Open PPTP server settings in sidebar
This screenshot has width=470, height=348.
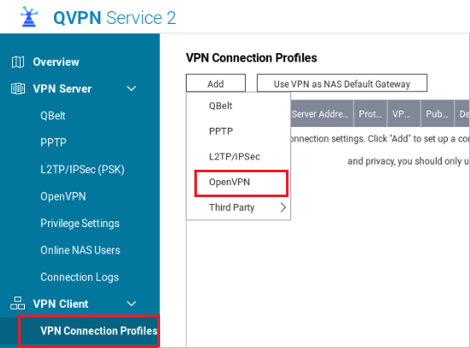tap(53, 142)
